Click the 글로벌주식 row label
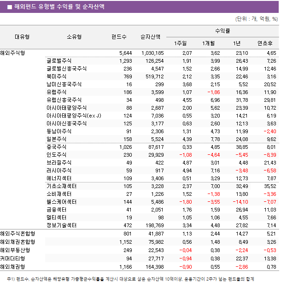 point(59,61)
